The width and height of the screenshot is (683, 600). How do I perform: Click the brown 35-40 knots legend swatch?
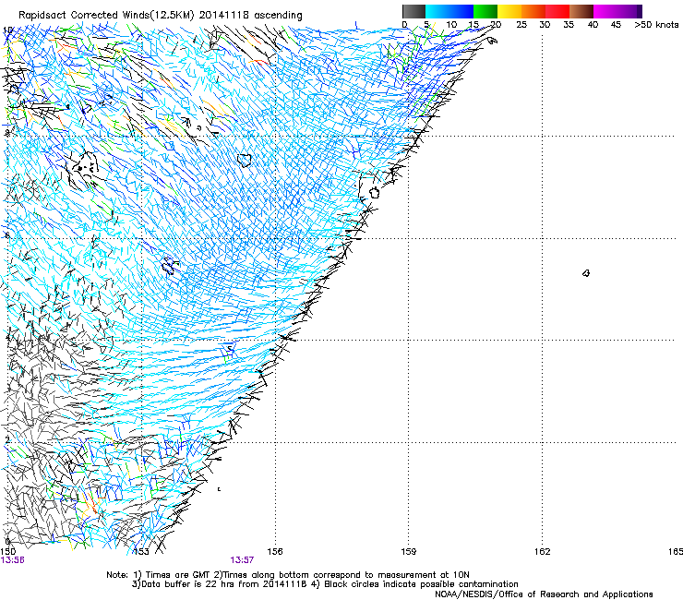tap(581, 11)
